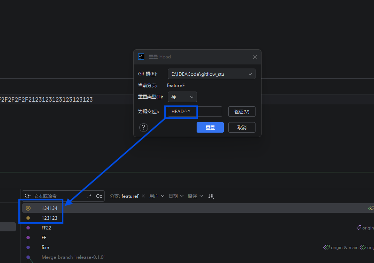This screenshot has width=374, height=263.
Task: Toggle match case Cc option
Action: tap(99, 196)
